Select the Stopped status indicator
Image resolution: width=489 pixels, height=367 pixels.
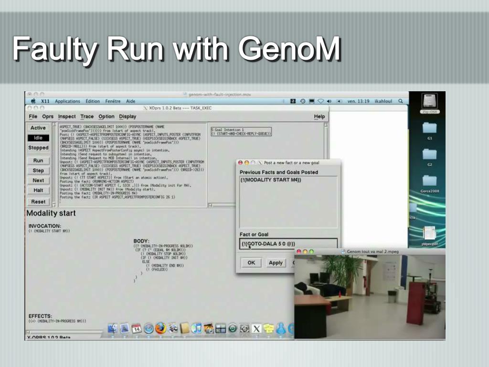38,148
